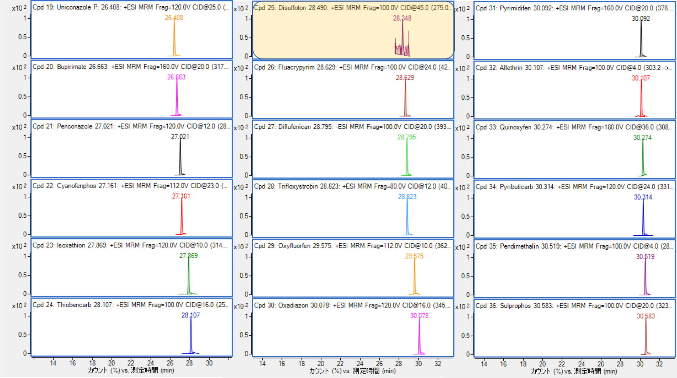Click the 30.519 peak label for Pendimethalin
This screenshot has width=677, height=378.
click(x=645, y=257)
